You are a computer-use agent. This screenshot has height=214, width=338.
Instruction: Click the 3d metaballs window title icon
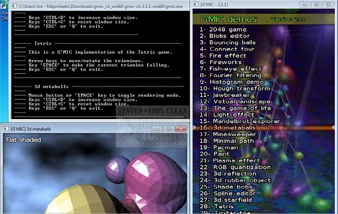pyautogui.click(x=6, y=129)
